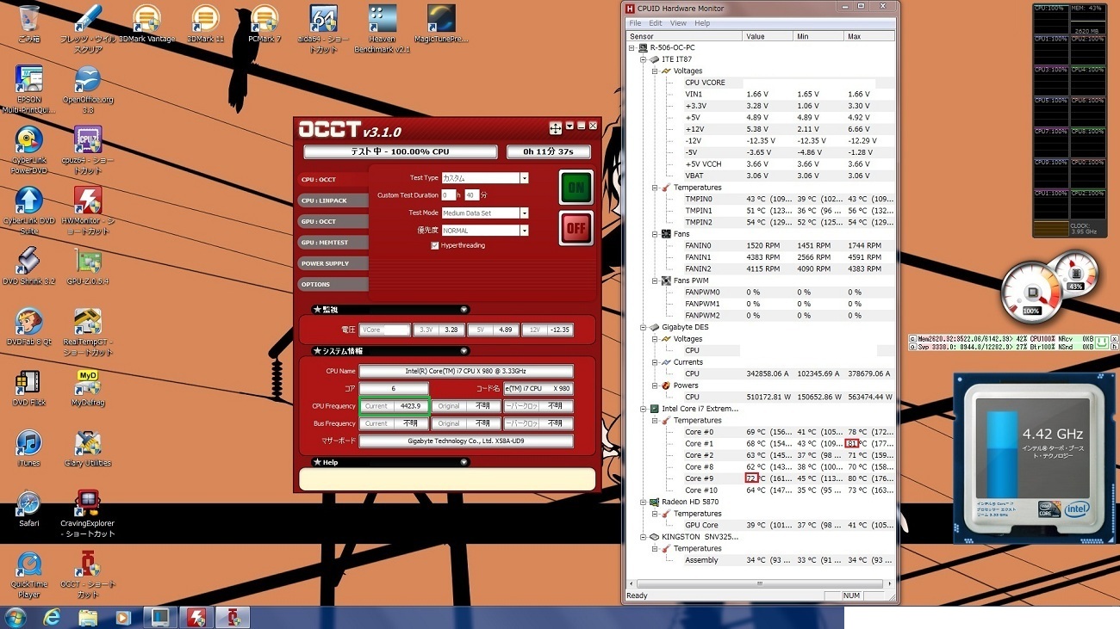This screenshot has width=1120, height=629.
Task: Click the Custom Test Duration minutes field
Action: tap(471, 195)
